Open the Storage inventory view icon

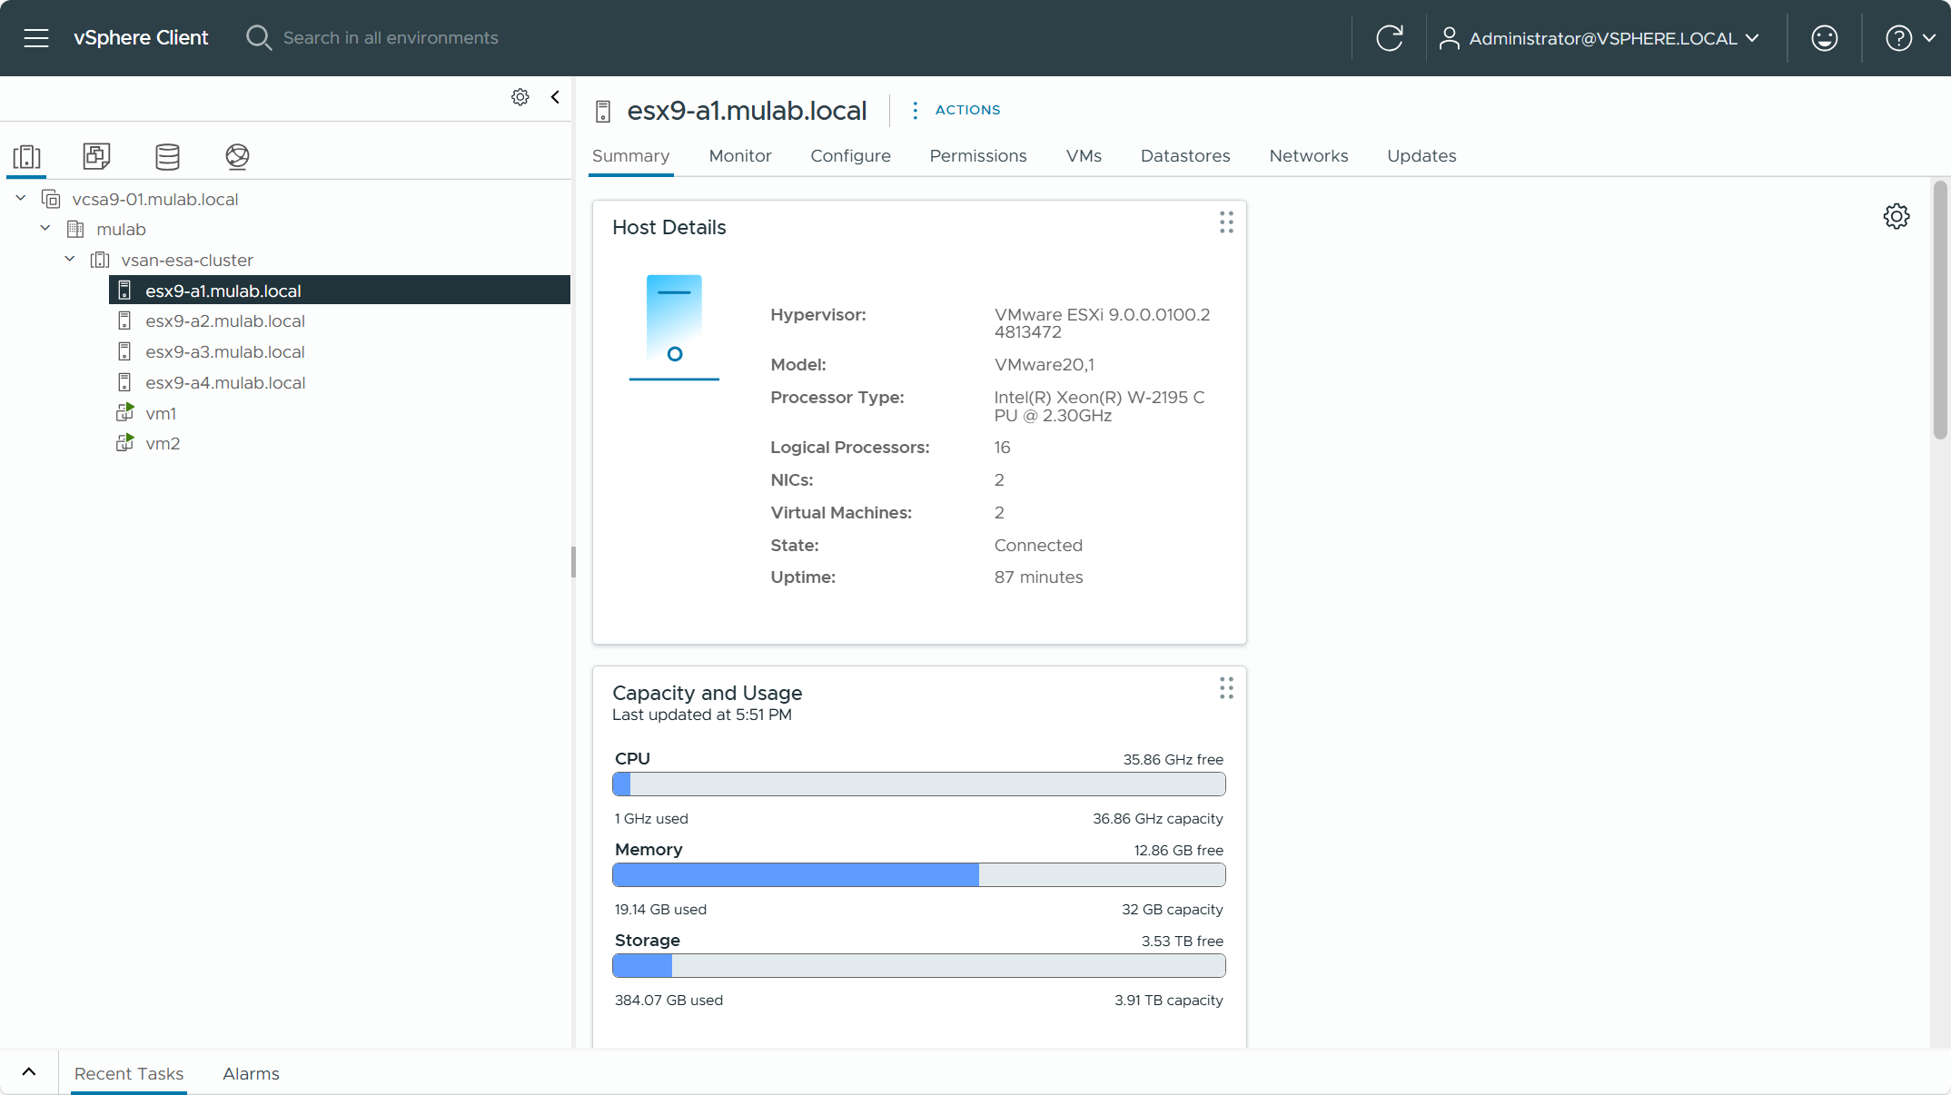coord(167,156)
